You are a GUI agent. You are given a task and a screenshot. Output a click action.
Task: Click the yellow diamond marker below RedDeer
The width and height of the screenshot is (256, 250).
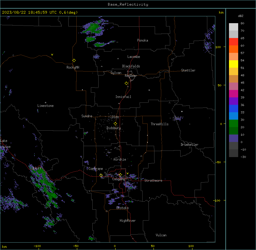126,83
